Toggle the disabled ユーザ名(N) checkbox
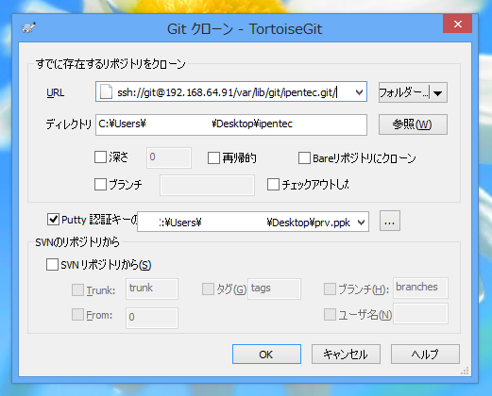492x396 pixels. pos(330,314)
